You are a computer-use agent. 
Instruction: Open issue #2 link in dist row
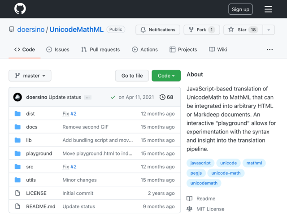(x=74, y=113)
